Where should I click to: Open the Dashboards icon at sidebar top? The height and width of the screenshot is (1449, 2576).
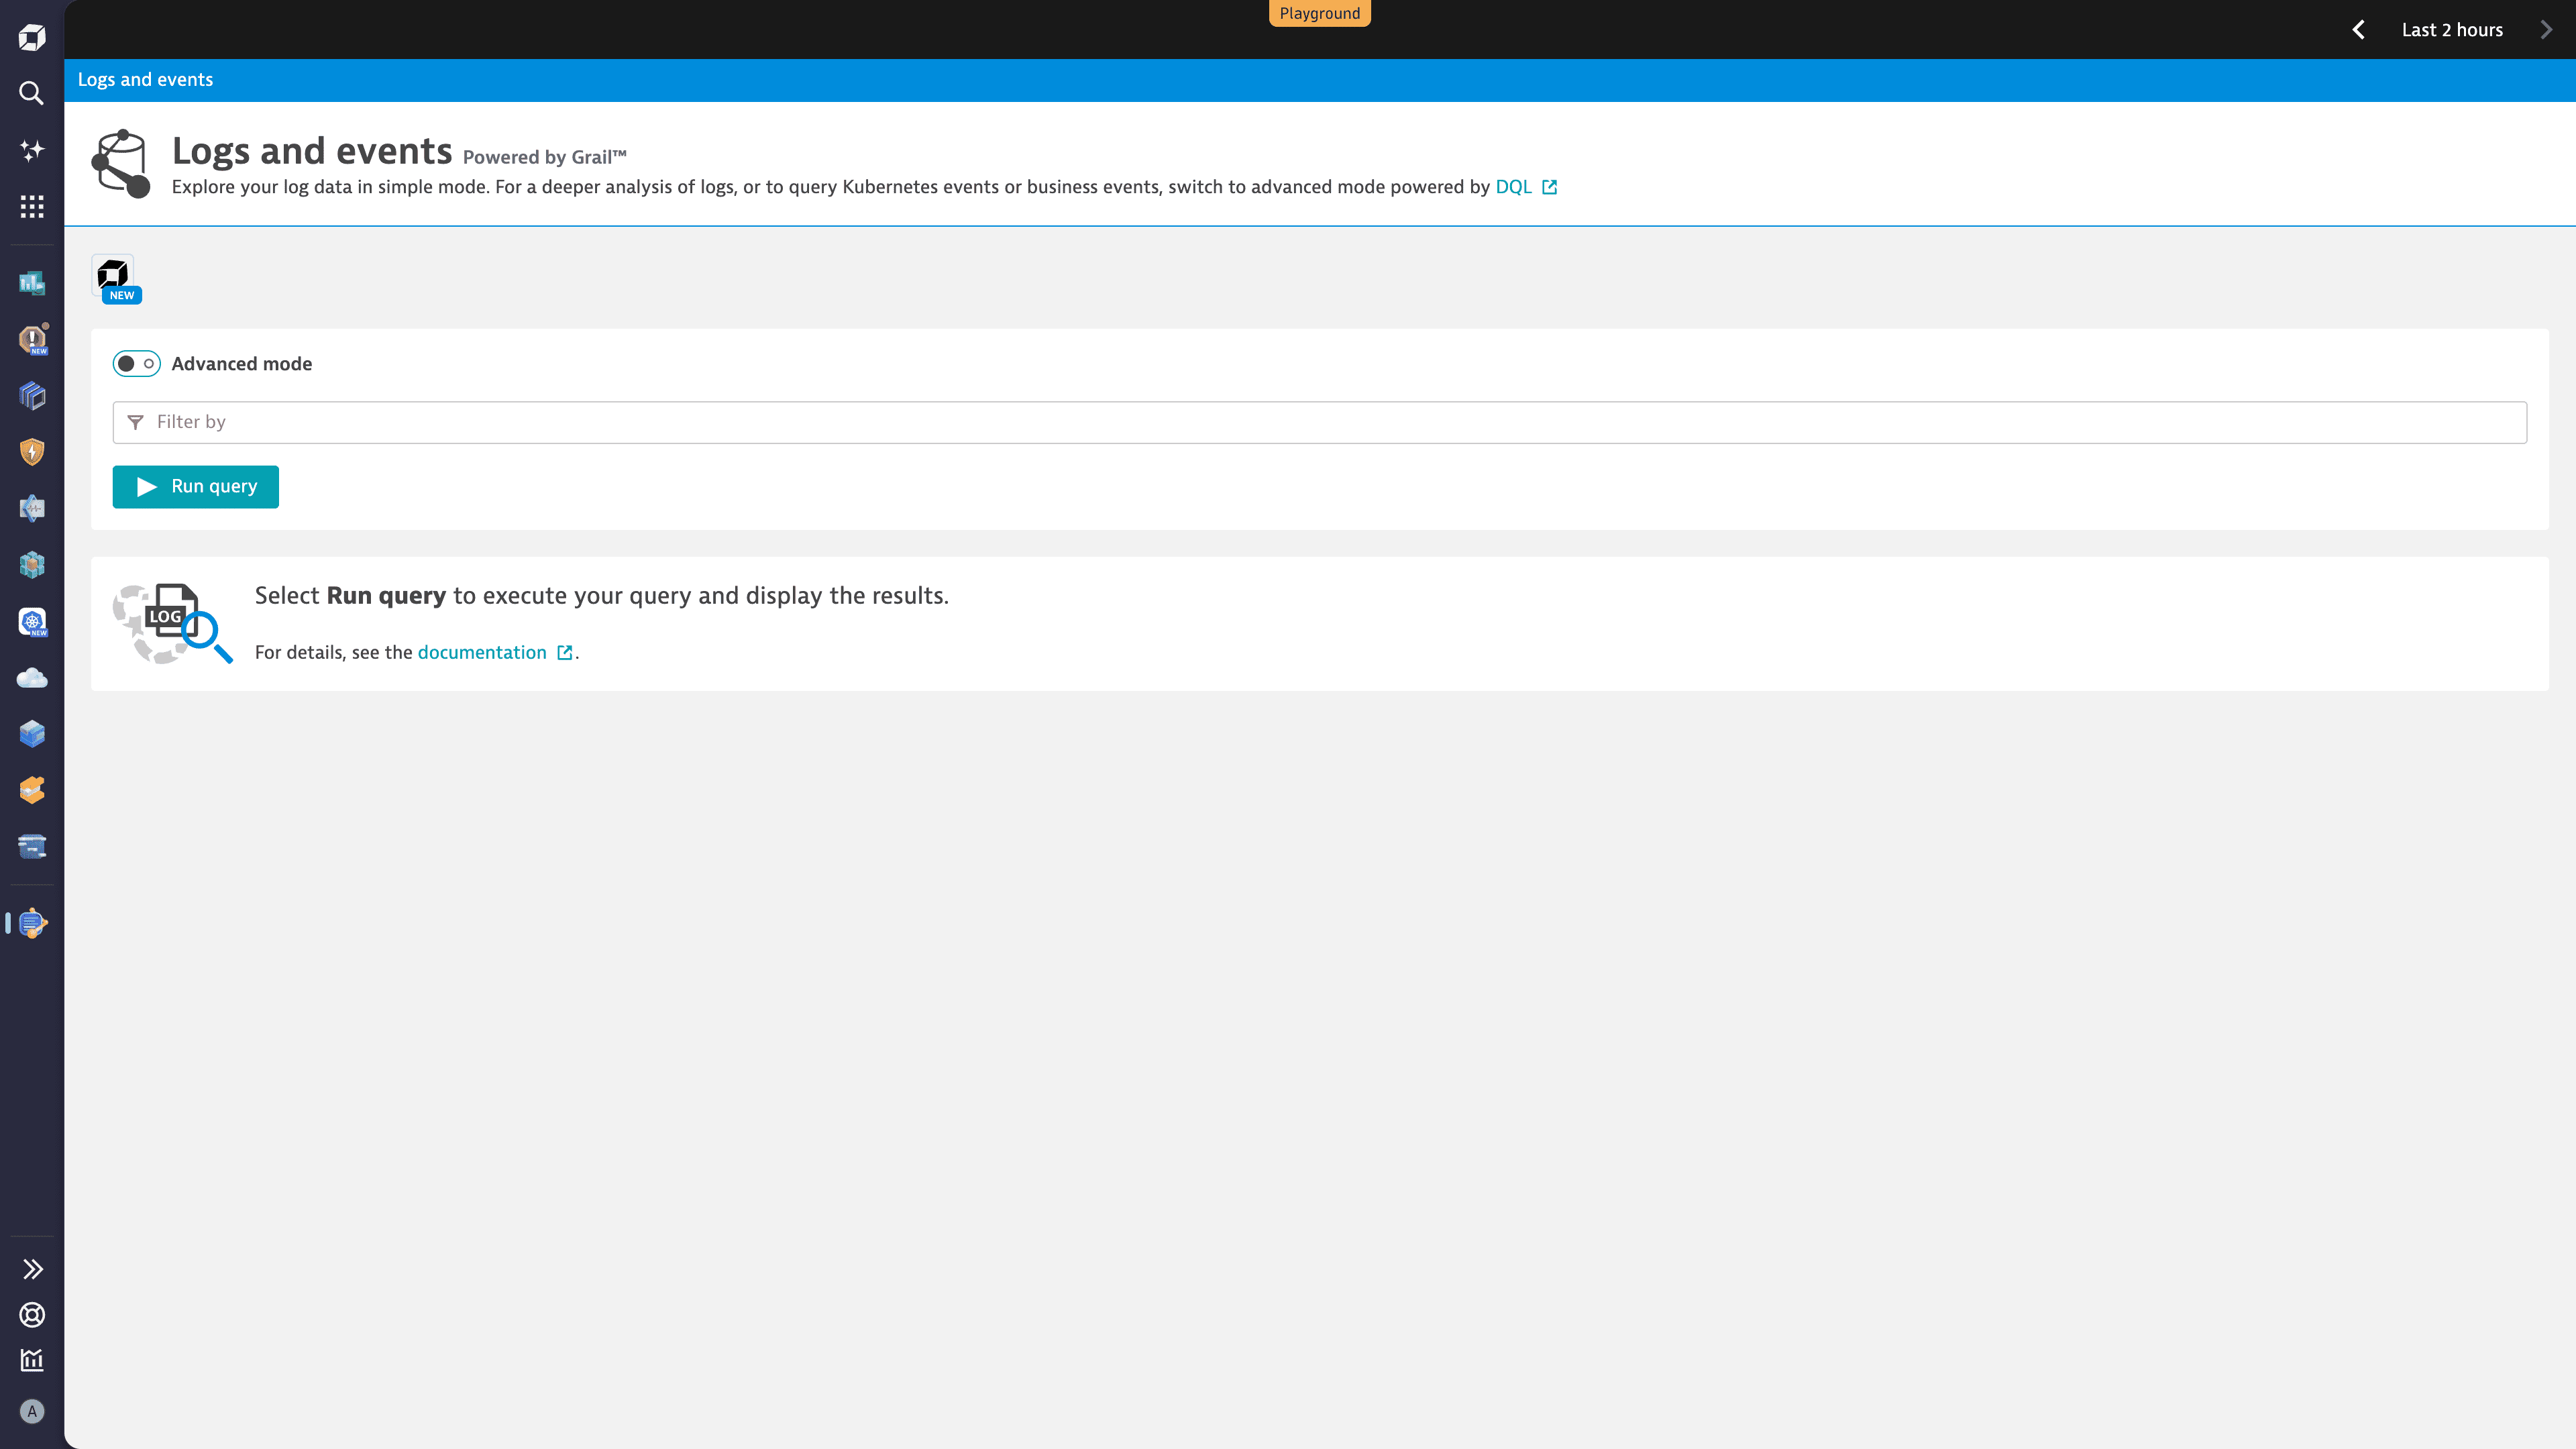pos(31,283)
